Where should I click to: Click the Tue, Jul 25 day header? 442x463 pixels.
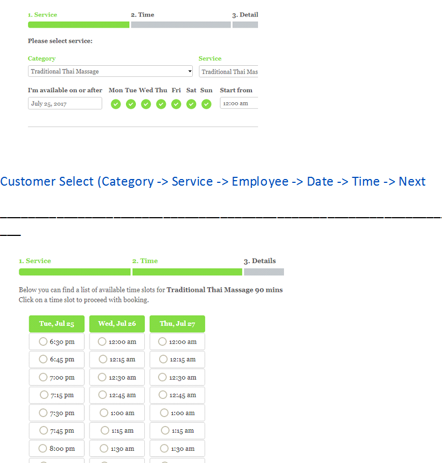(56, 324)
